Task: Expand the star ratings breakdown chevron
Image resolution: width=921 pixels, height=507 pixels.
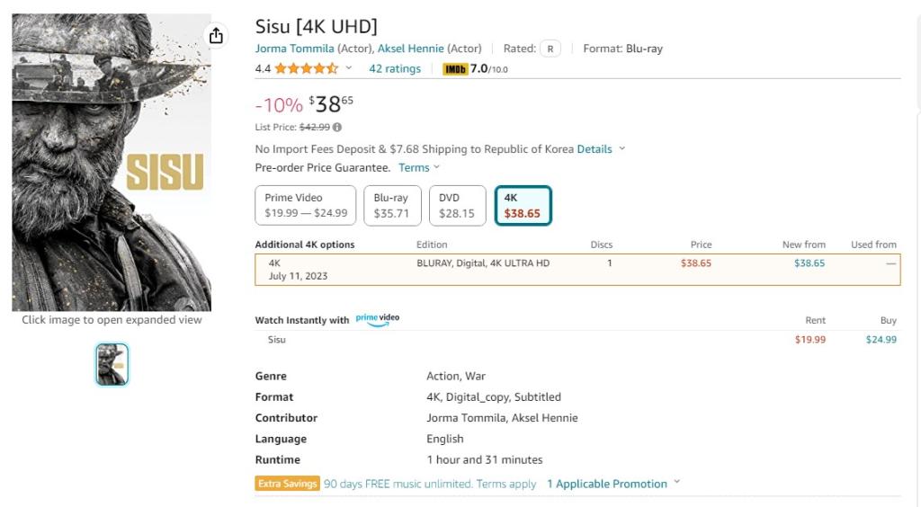Action: coord(349,69)
